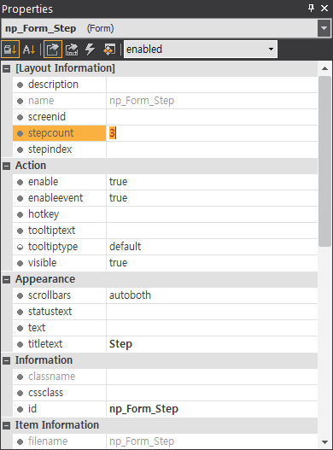Click the scrollbar down arrow
333x450 pixels.
[324, 442]
